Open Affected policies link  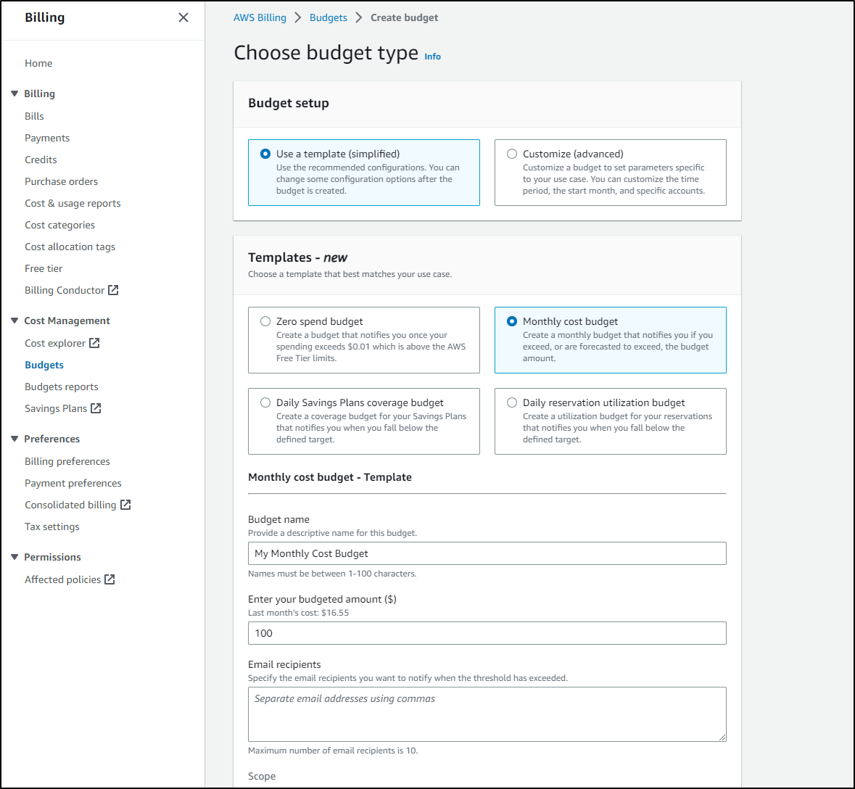coord(62,579)
